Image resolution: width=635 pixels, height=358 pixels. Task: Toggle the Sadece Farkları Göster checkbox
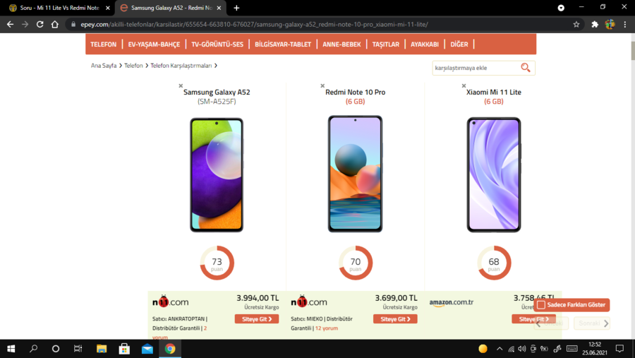[541, 305]
